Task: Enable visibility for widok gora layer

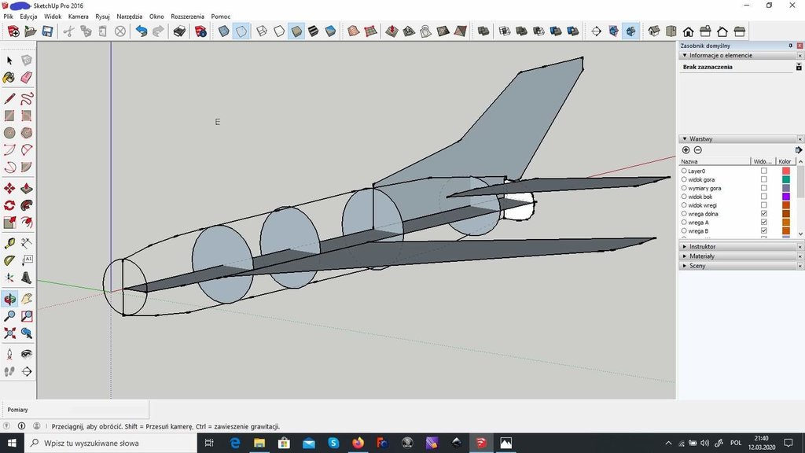Action: 763,179
